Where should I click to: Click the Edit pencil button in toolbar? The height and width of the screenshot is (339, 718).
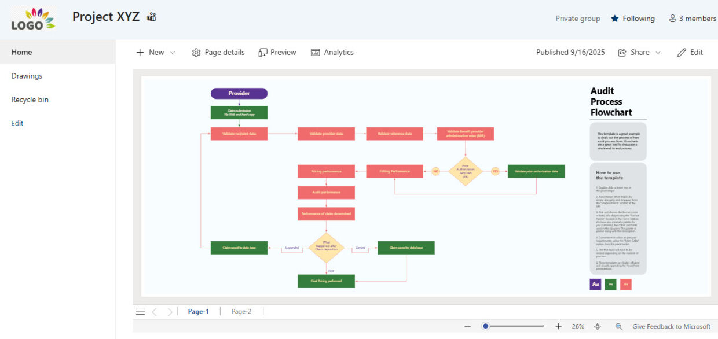pos(690,52)
